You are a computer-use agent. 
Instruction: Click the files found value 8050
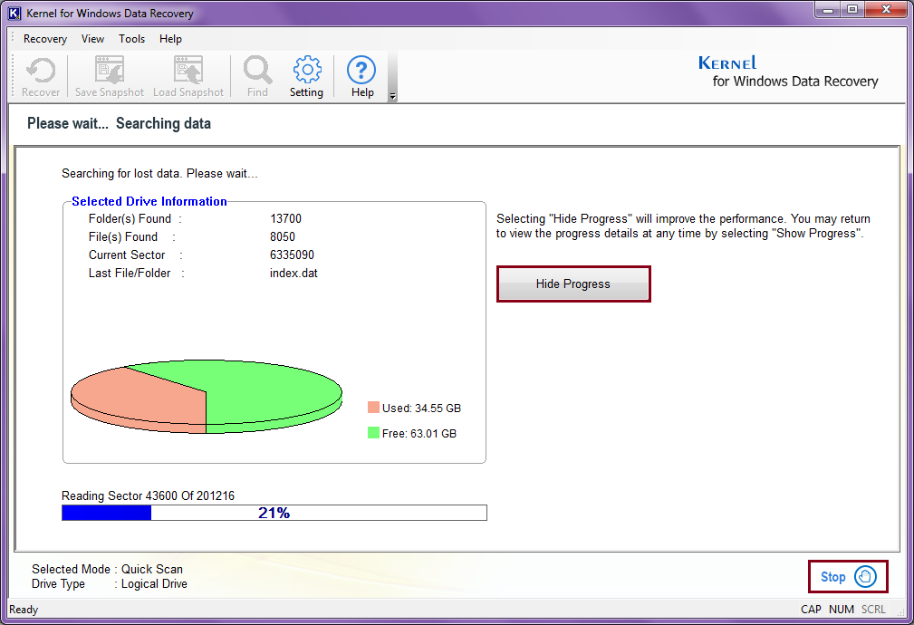tap(283, 236)
